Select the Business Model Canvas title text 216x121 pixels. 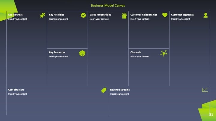[108, 5]
